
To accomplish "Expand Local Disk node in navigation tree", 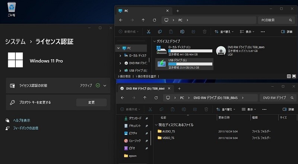I will click(x=120, y=56).
